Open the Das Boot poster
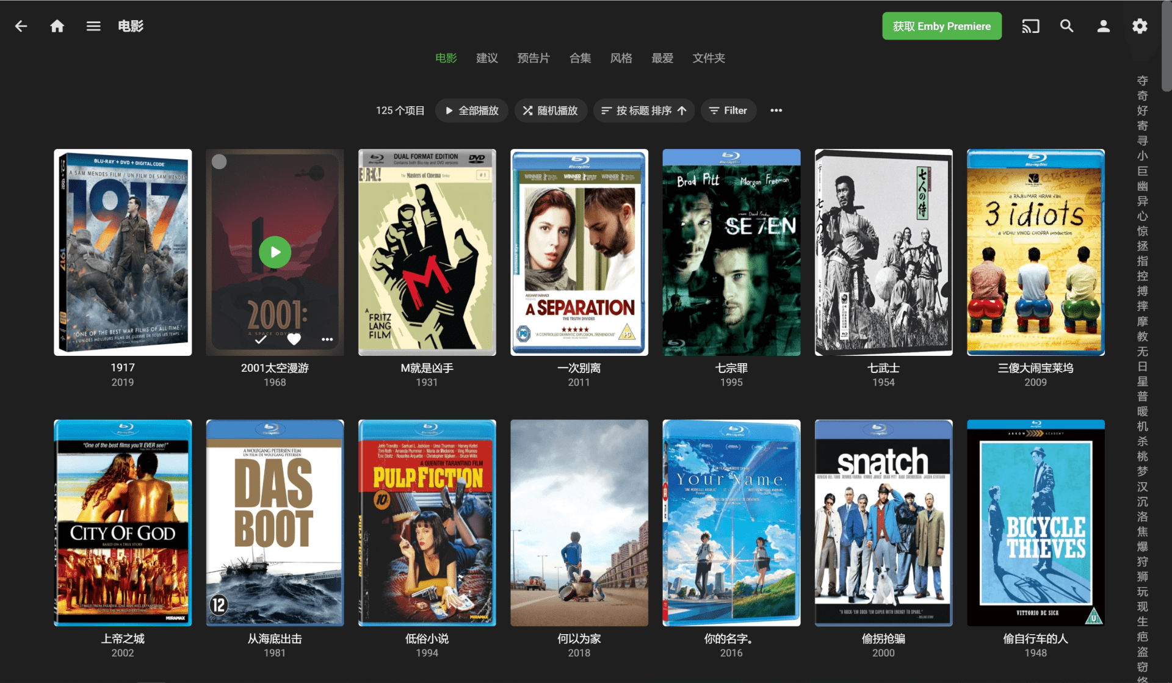 point(275,522)
